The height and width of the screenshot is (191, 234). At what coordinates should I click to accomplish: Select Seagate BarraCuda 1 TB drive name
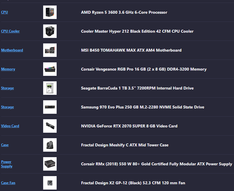pos(137,88)
